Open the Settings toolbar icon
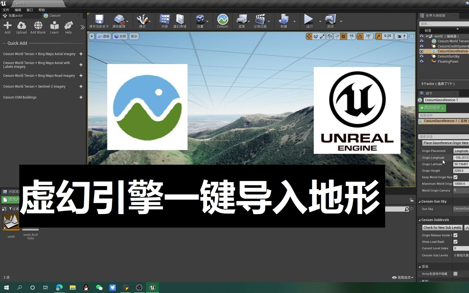The height and width of the screenshot is (293, 469). [x=200, y=20]
